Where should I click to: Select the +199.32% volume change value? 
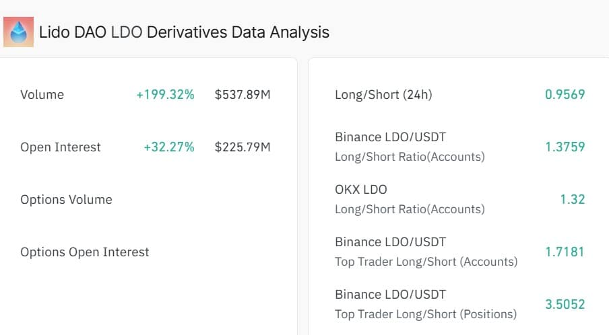coord(165,95)
